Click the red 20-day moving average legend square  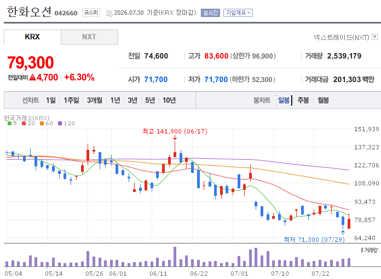pyautogui.click(x=24, y=123)
